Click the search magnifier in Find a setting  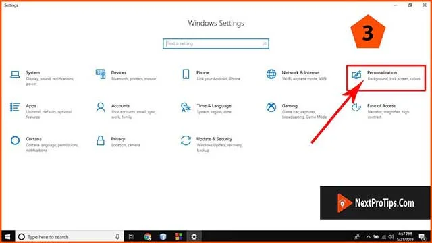point(264,43)
